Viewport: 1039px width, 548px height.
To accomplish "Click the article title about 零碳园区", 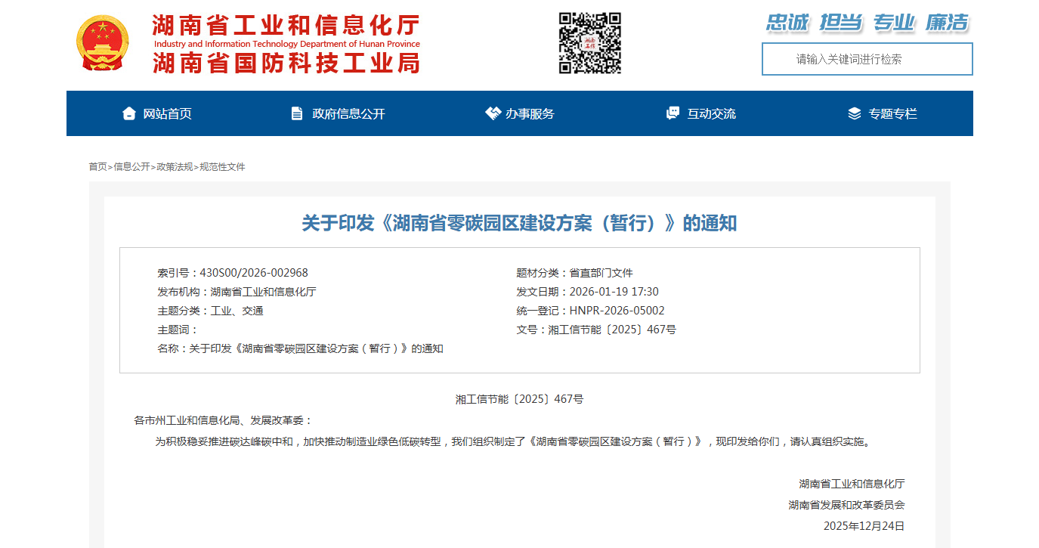I will pyautogui.click(x=519, y=223).
